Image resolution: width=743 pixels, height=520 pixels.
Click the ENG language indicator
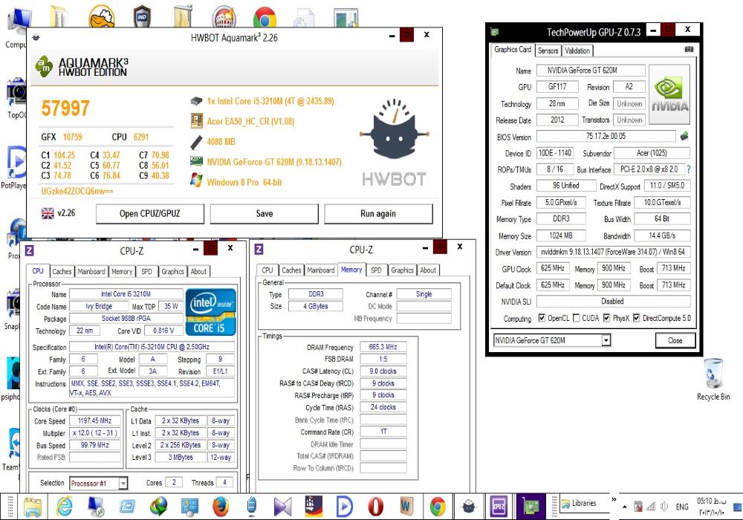tap(682, 507)
